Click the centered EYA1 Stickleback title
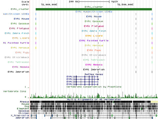The width and height of the screenshot is (158, 119). click(x=94, y=55)
